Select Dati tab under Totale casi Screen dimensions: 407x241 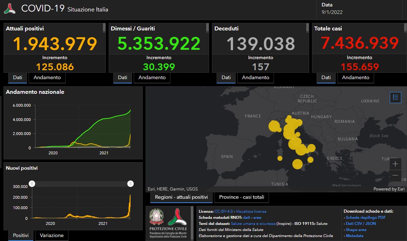[x=326, y=77]
